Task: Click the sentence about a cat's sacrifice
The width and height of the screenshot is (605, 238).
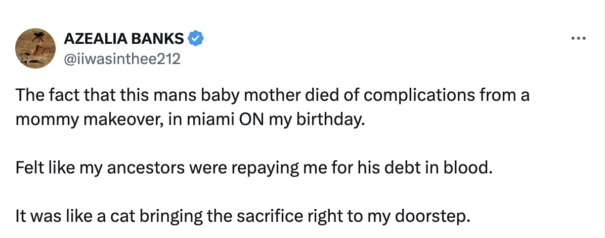Action: pyautogui.click(x=243, y=217)
